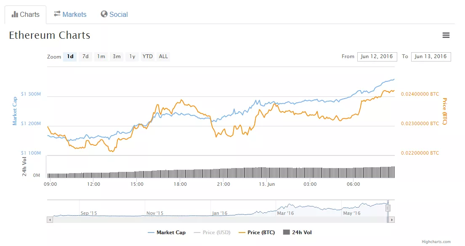This screenshot has height=246, width=465.
Task: Click the YTD zoom option
Action: coord(147,56)
